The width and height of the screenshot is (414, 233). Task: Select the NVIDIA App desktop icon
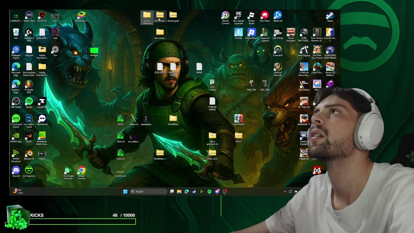16,137
